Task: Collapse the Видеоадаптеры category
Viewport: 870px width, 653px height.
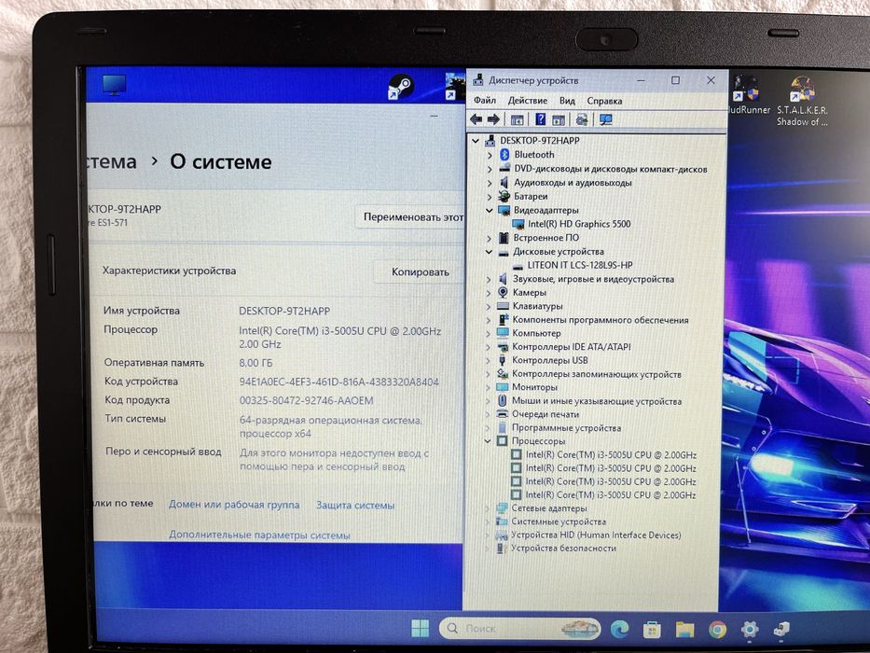Action: pos(489,211)
